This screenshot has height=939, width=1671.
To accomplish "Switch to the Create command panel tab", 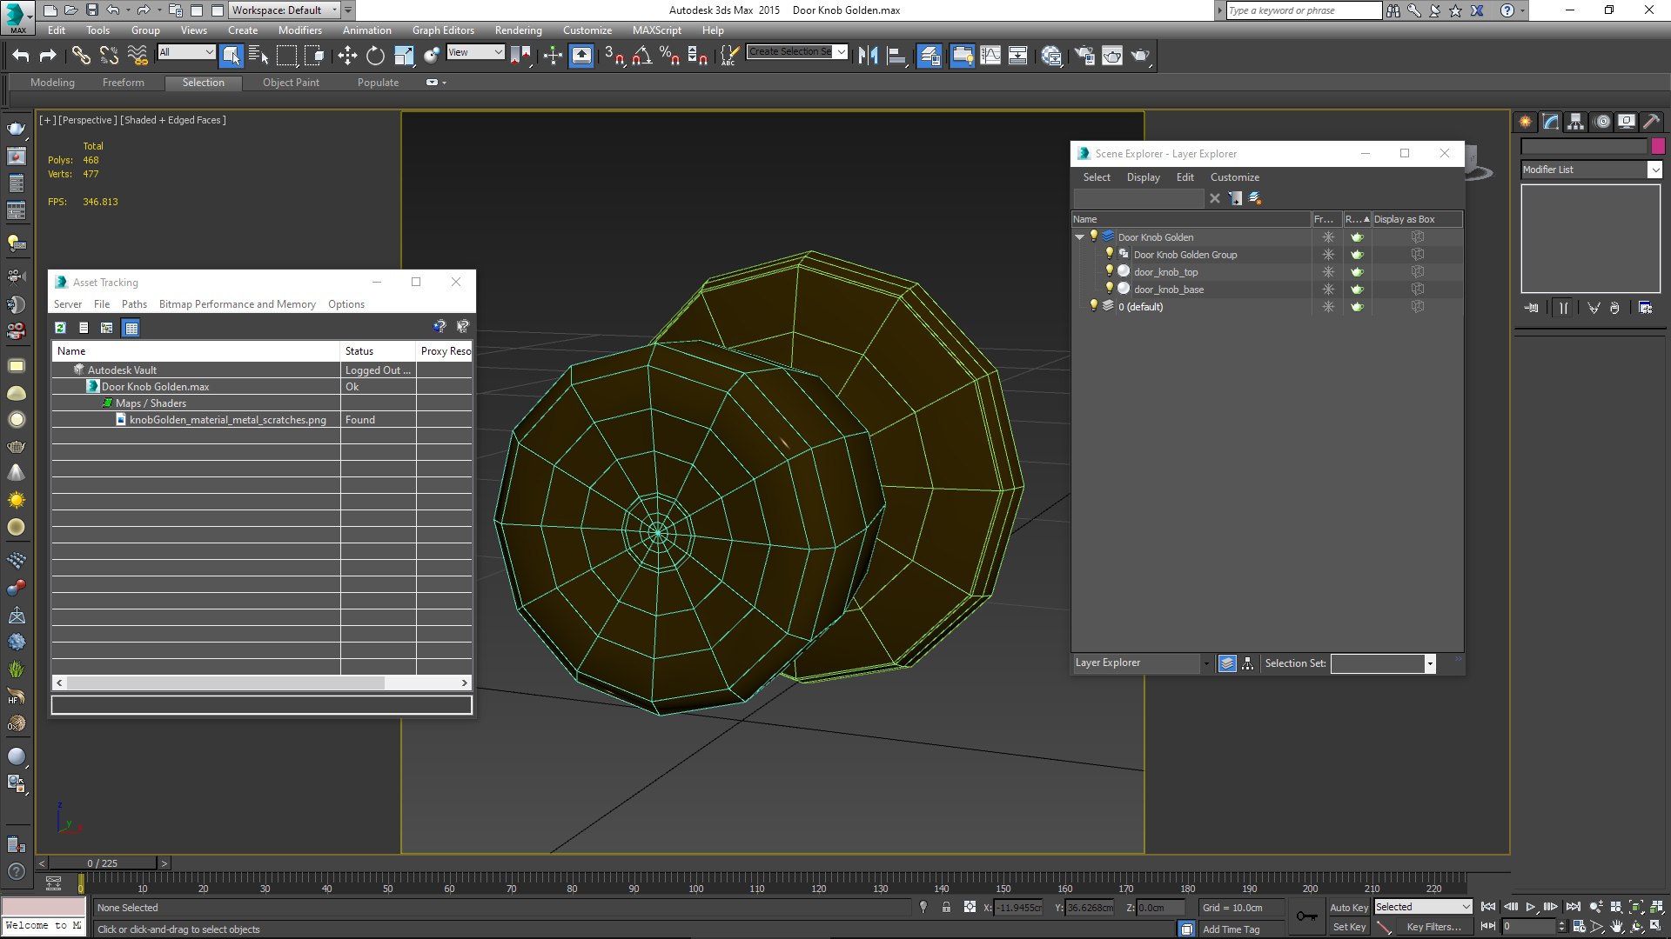I will [1526, 122].
